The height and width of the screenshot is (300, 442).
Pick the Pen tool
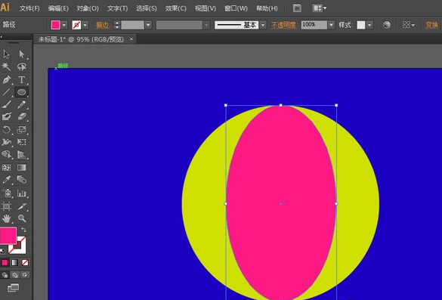pyautogui.click(x=7, y=79)
